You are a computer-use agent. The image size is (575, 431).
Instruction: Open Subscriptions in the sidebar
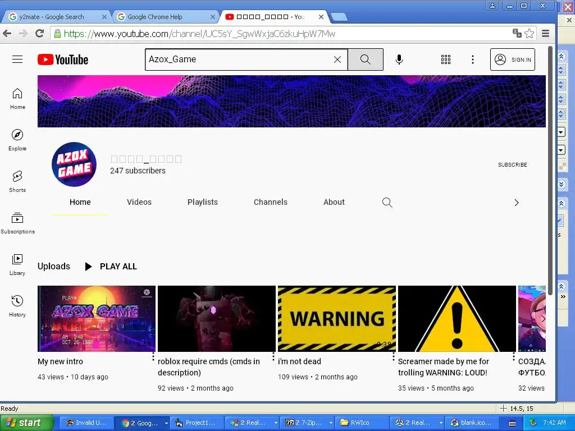coord(17,223)
